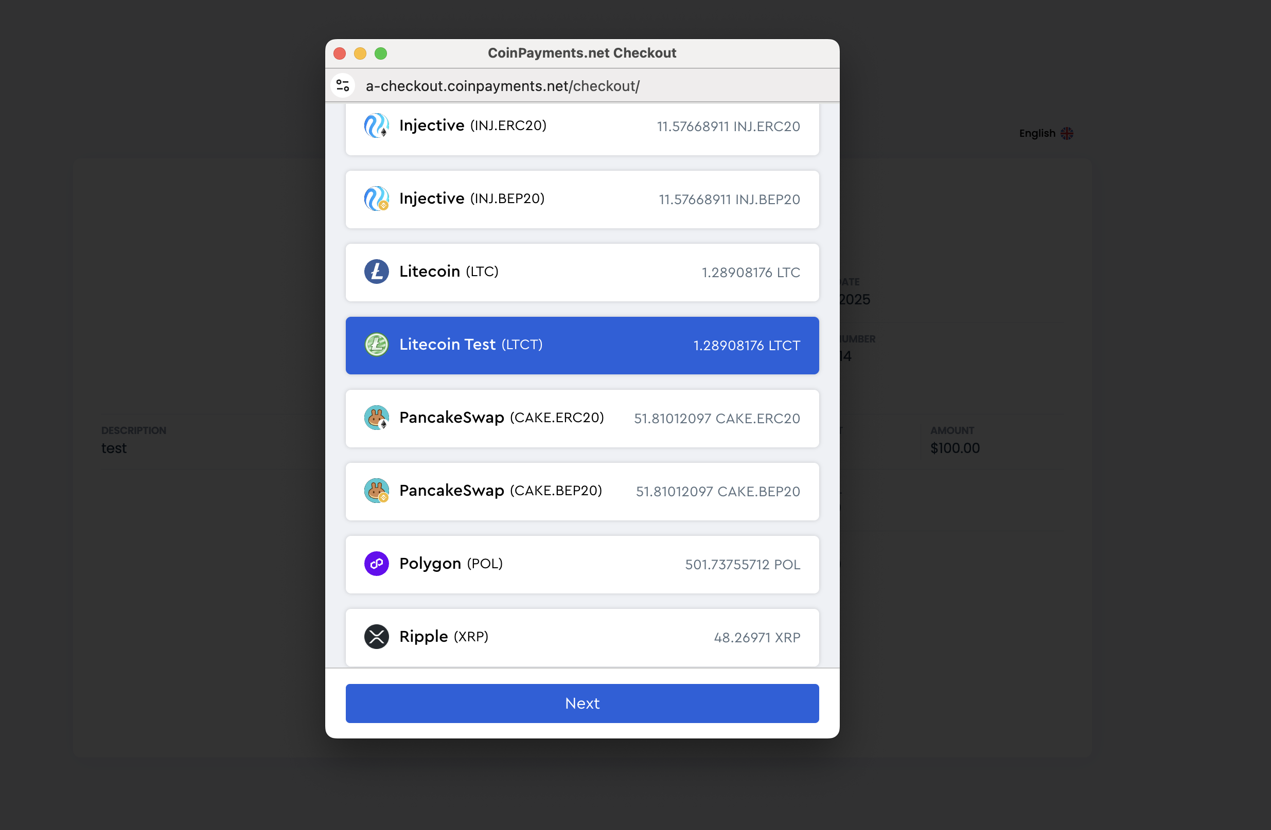Click the Litecoin LTC logo icon
The image size is (1271, 830).
point(376,272)
